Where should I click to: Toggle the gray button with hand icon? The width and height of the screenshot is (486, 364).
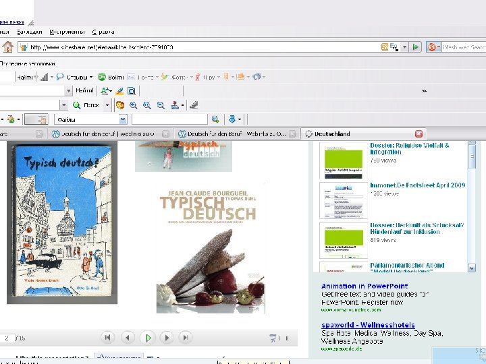pos(36,119)
